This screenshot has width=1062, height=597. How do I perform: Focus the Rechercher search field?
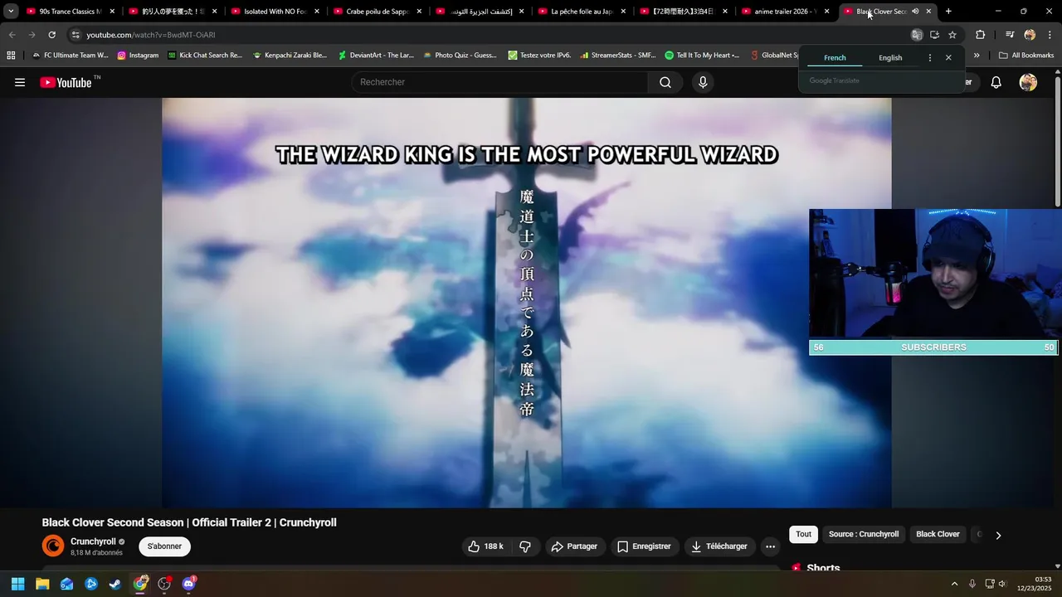tap(500, 82)
